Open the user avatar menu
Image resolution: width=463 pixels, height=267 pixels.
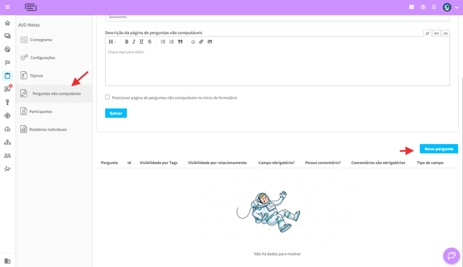(447, 7)
